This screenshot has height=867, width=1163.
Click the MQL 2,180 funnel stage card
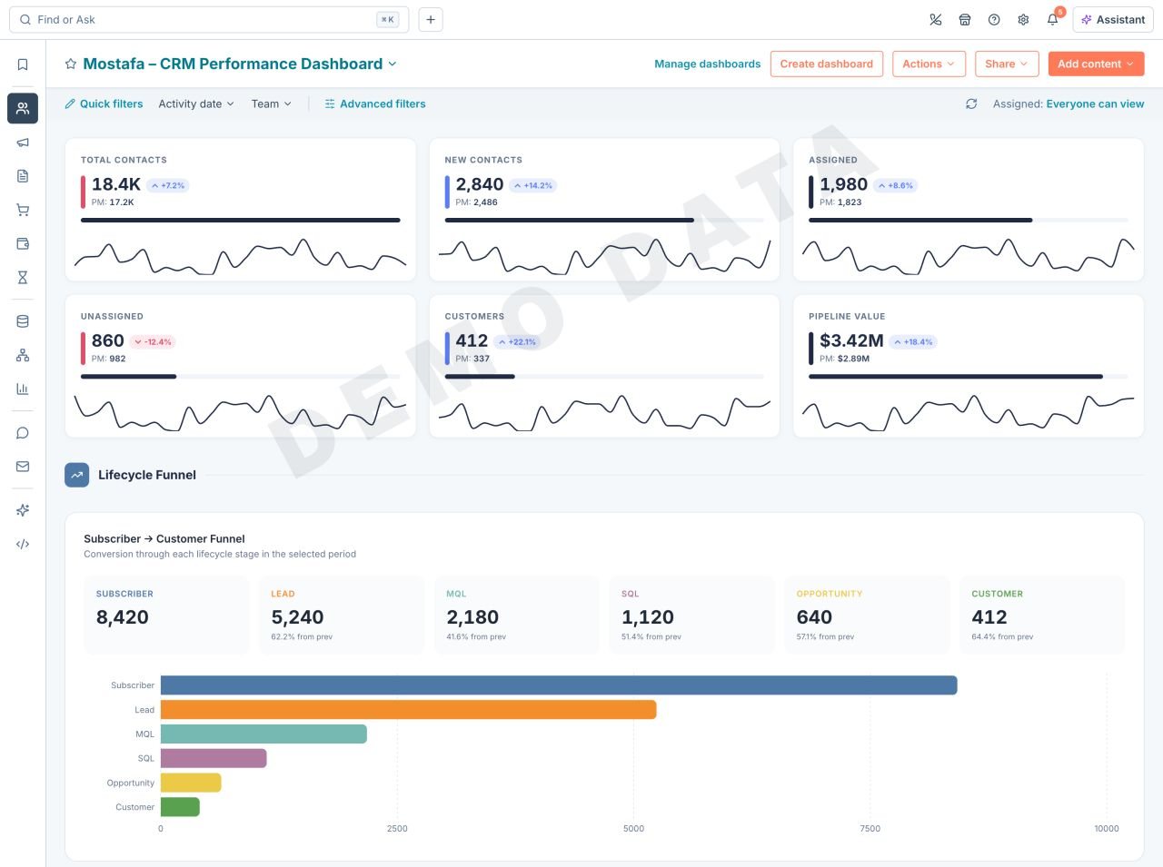point(517,615)
